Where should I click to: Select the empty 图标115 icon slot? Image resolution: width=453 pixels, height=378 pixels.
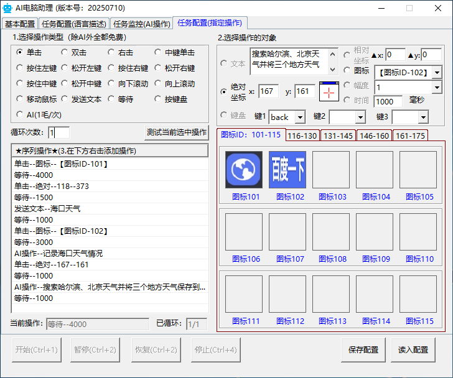pos(418,294)
